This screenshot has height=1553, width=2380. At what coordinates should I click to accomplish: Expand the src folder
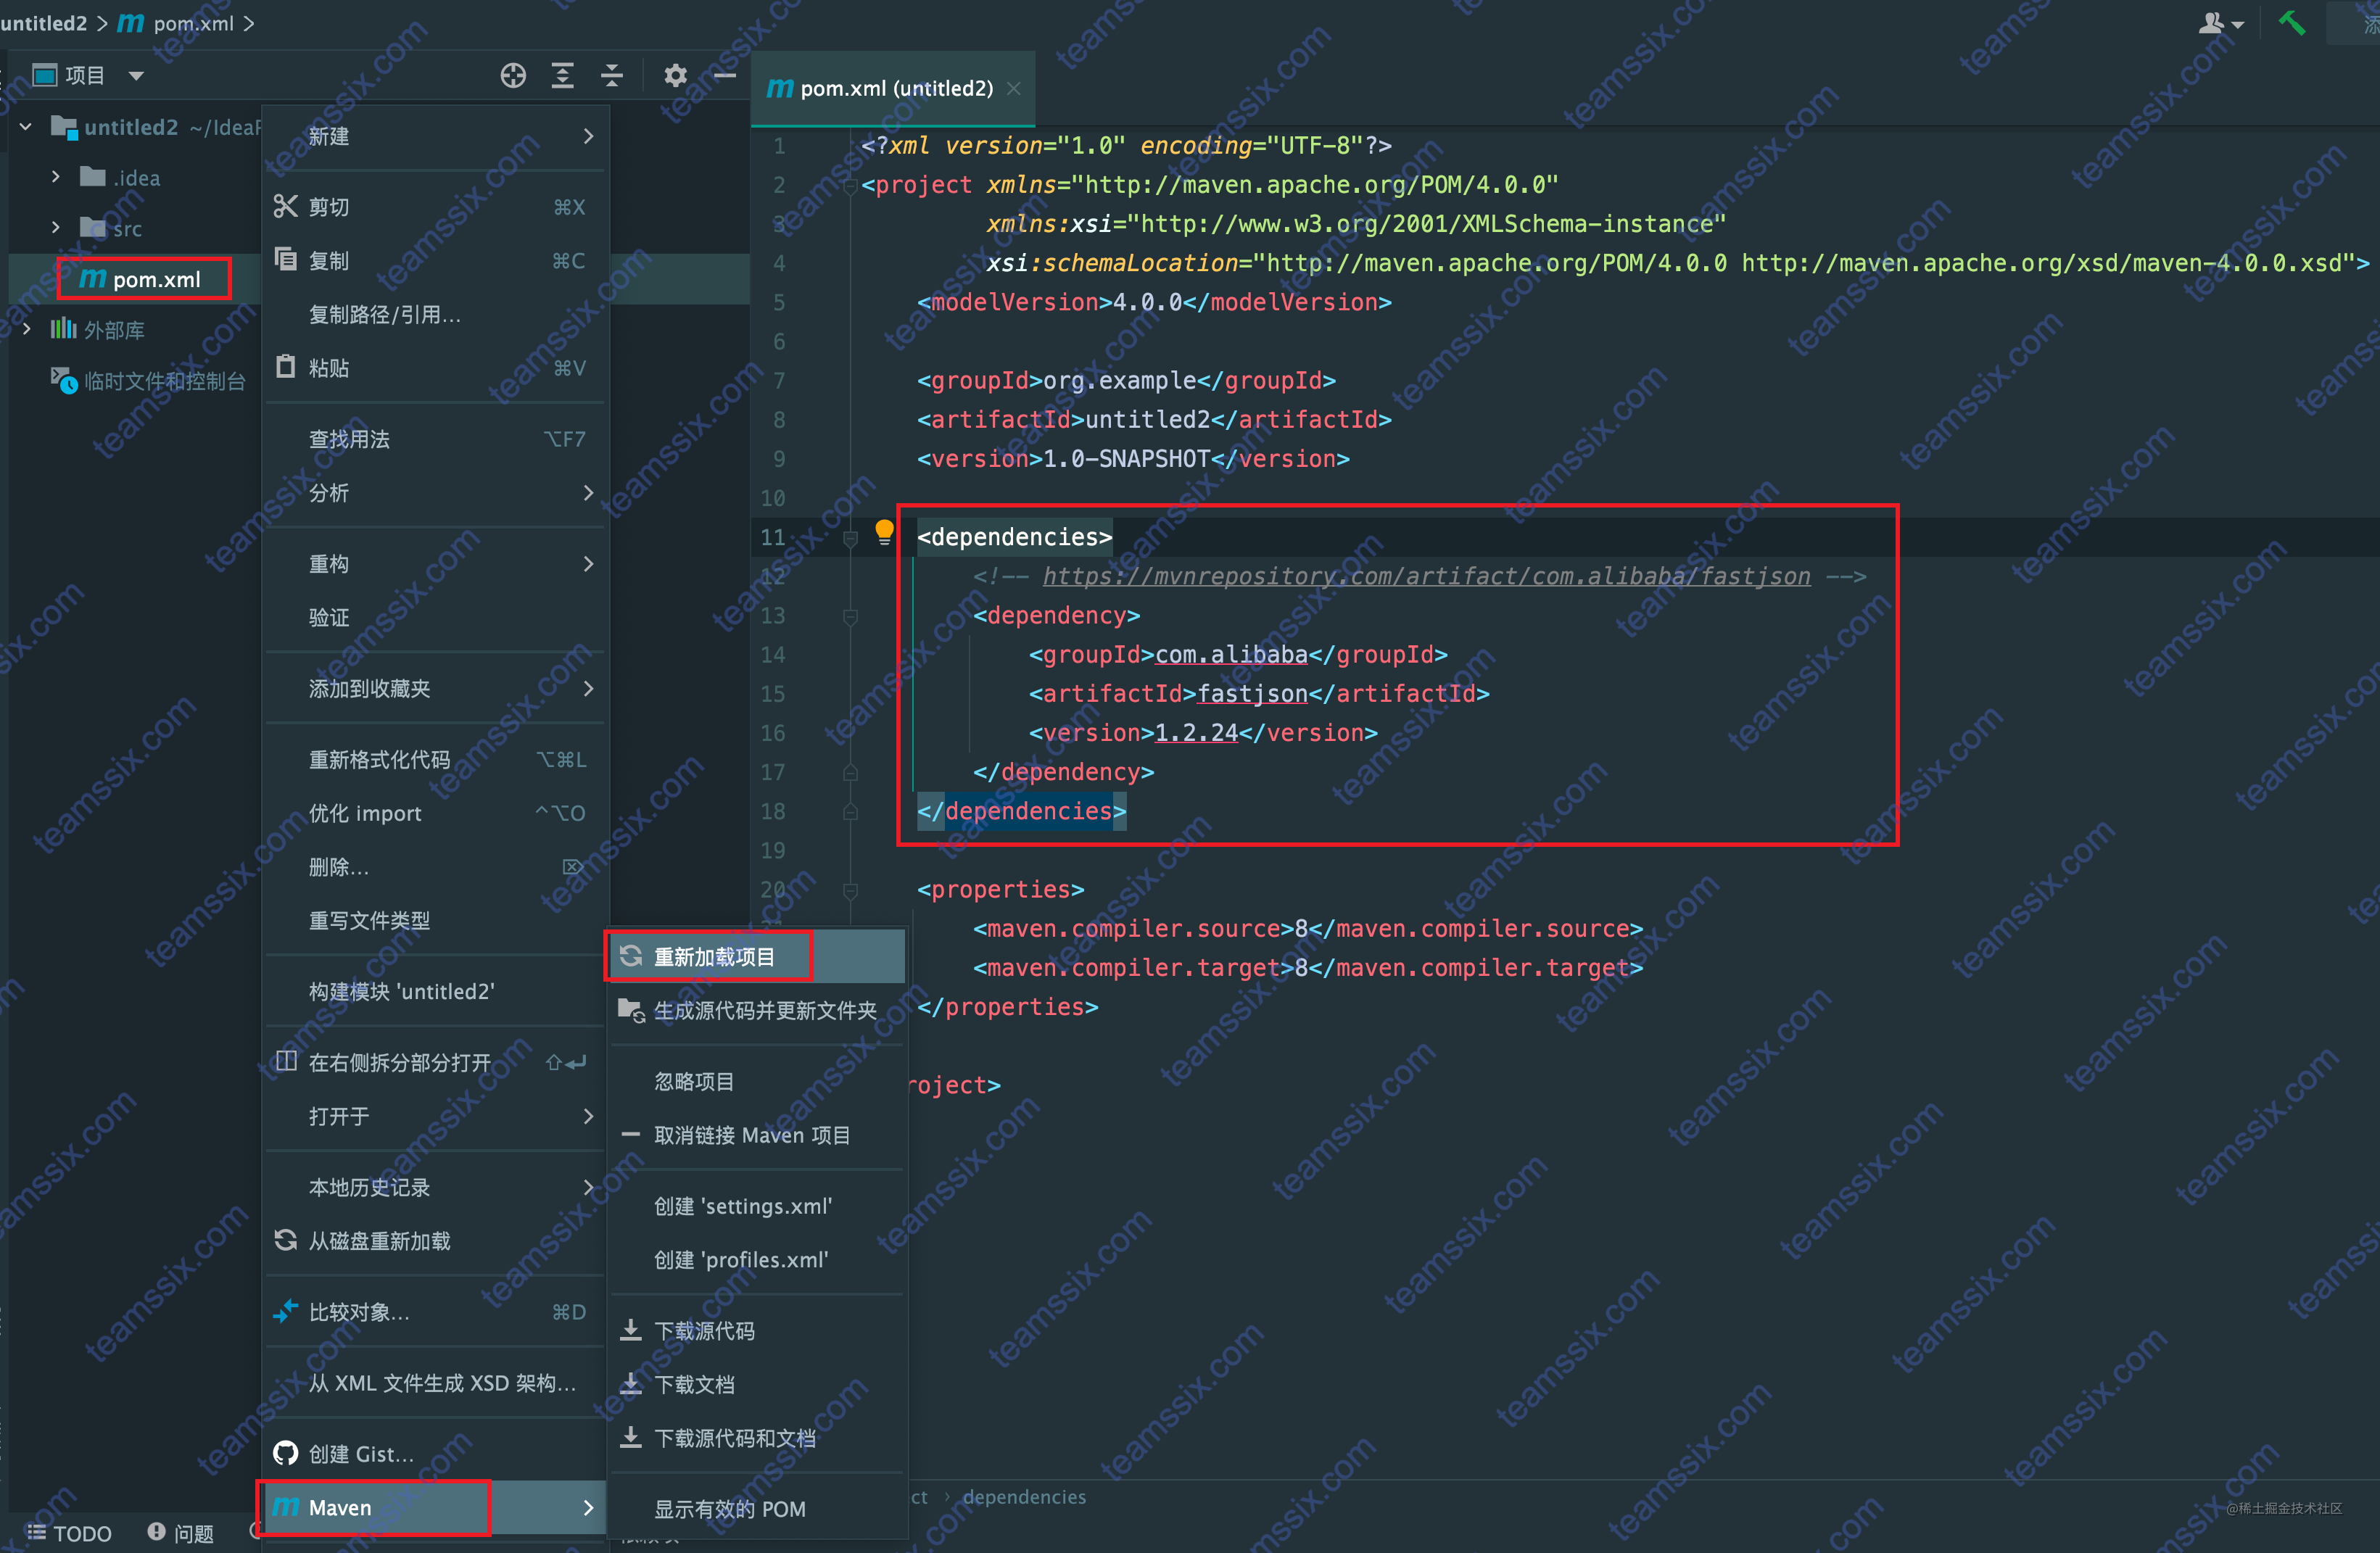[56, 228]
